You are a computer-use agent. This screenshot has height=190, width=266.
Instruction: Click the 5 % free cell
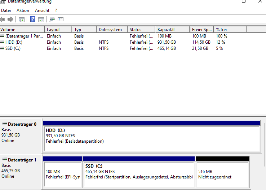pos(220,48)
